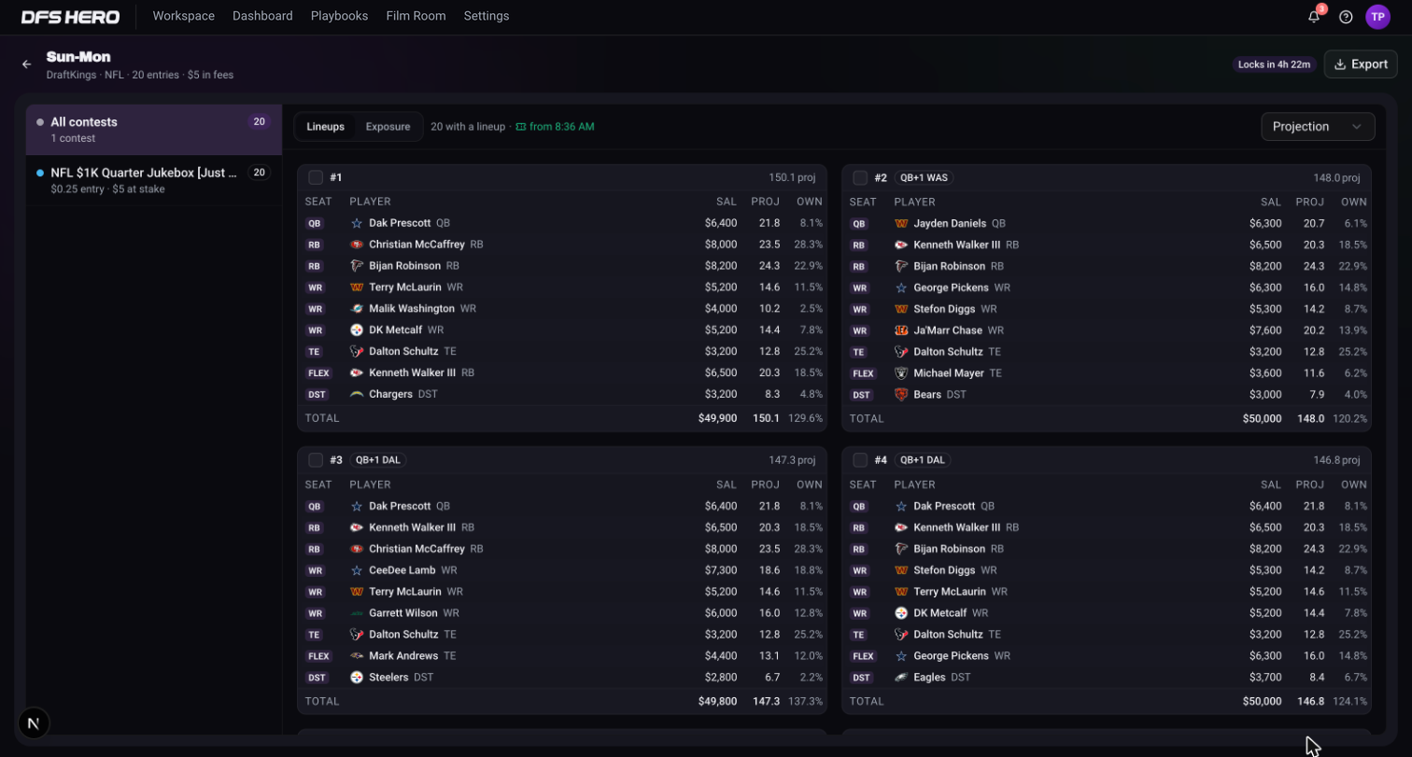Click Christian McCaffrey in lineup #1
1412x757 pixels.
417,245
